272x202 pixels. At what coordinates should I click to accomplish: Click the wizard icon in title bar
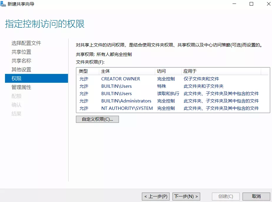(x=4, y=4)
